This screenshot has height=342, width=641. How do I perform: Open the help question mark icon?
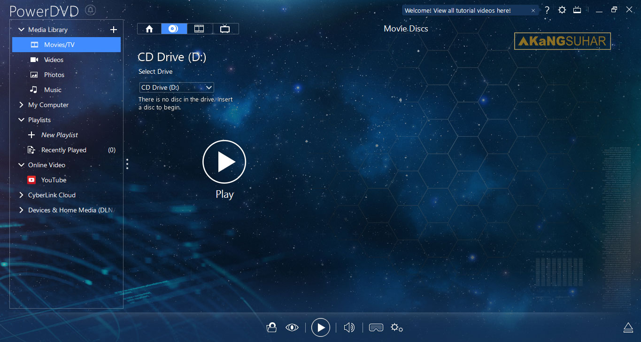point(547,10)
